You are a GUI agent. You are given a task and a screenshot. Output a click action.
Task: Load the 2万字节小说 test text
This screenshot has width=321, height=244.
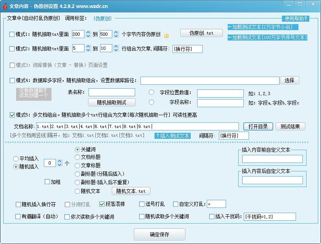(x=263, y=27)
